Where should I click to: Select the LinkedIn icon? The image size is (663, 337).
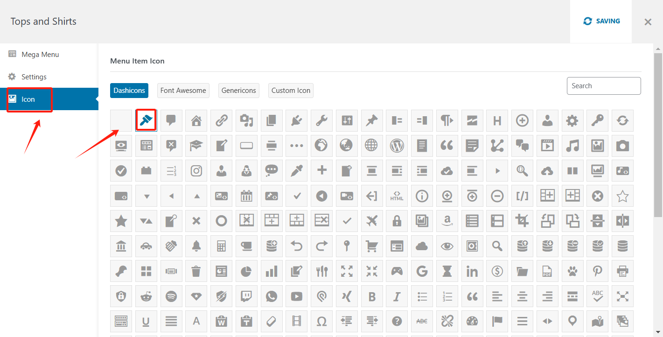[472, 271]
